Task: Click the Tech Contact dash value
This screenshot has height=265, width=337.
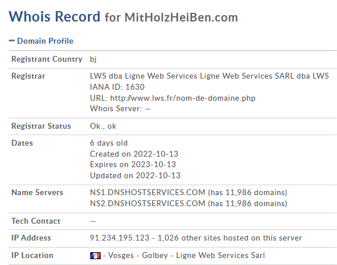Action: pyautogui.click(x=93, y=221)
